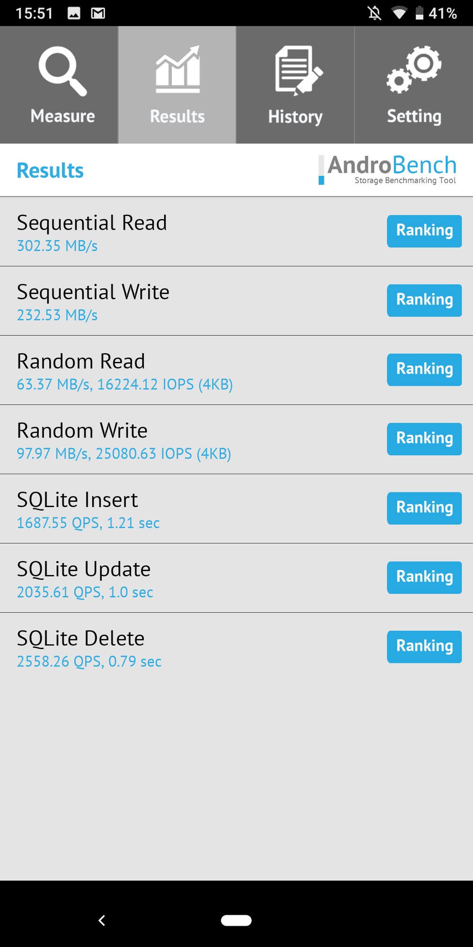Screen dimensions: 473x947
Task: Tap the AndroBench logo
Action: click(x=388, y=170)
